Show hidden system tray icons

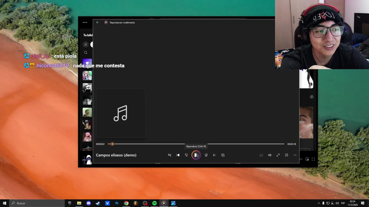tap(319, 203)
